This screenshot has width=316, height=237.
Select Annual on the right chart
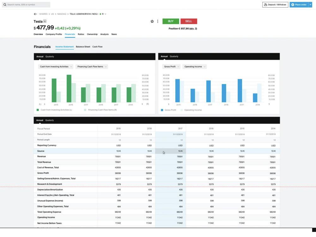[x=164, y=57]
